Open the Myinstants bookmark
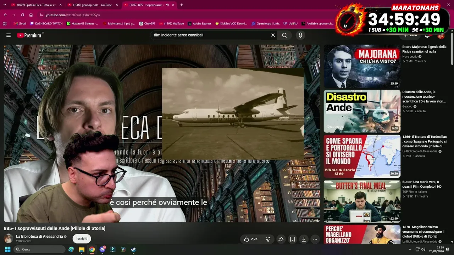The image size is (454, 255). [x=119, y=24]
